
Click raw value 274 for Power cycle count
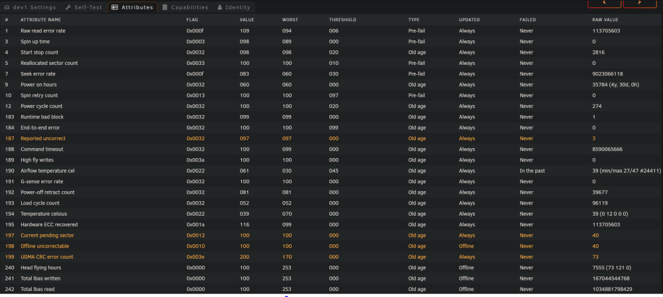[597, 106]
